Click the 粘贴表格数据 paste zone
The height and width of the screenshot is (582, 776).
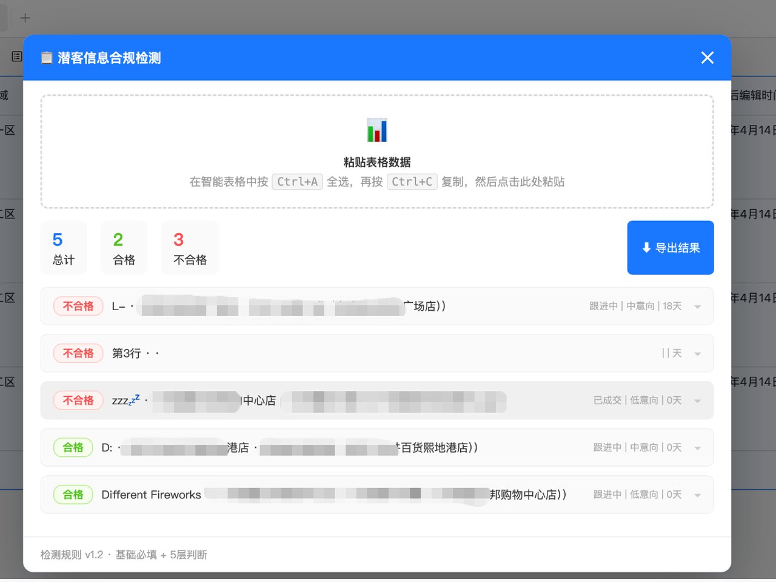377,152
